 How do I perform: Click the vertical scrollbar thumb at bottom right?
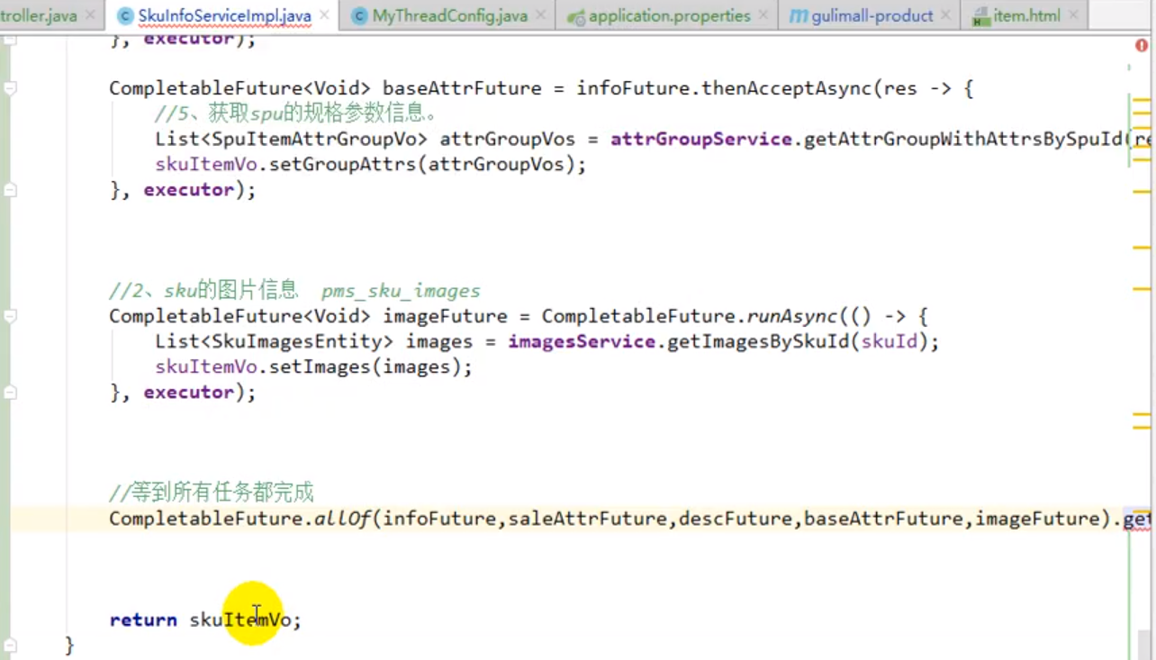coord(1144,645)
